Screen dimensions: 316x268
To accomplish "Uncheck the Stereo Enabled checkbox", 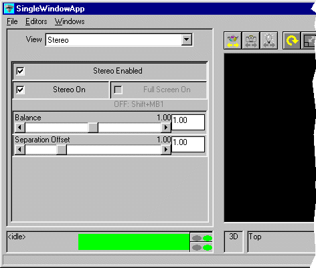I will coord(21,71).
